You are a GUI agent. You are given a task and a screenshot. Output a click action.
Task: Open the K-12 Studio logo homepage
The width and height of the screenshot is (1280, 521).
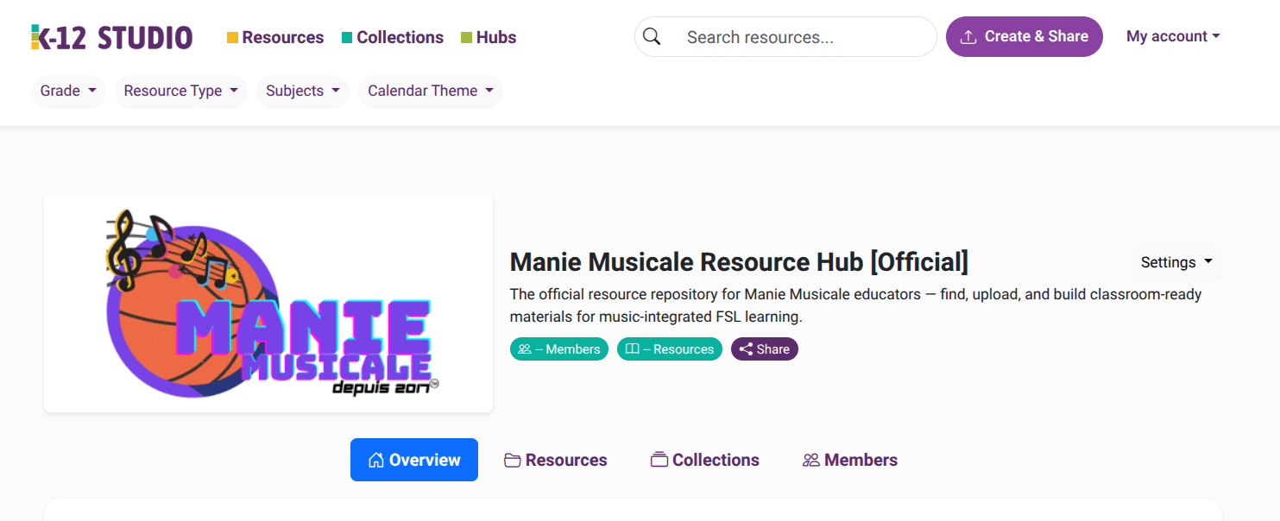tap(111, 37)
